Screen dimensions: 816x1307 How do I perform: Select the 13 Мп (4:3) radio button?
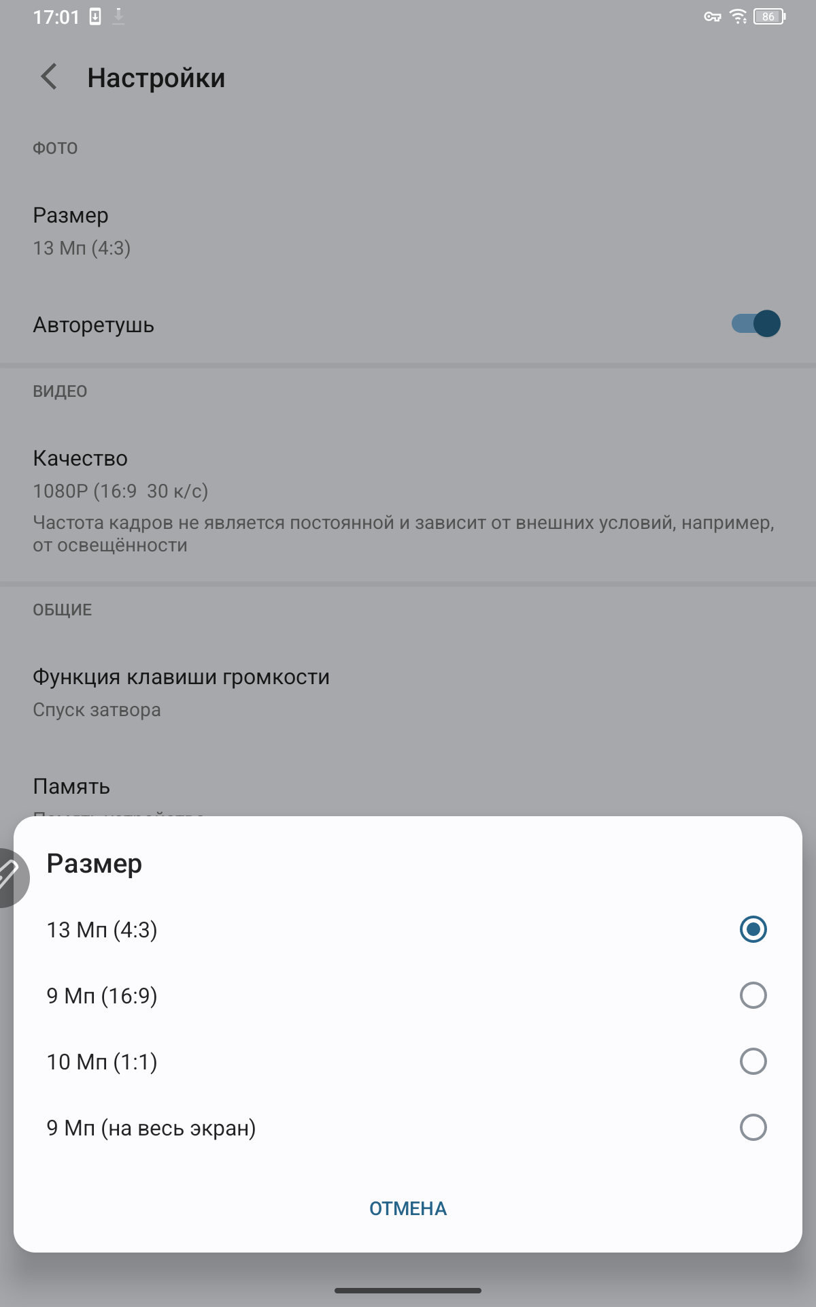(x=753, y=929)
